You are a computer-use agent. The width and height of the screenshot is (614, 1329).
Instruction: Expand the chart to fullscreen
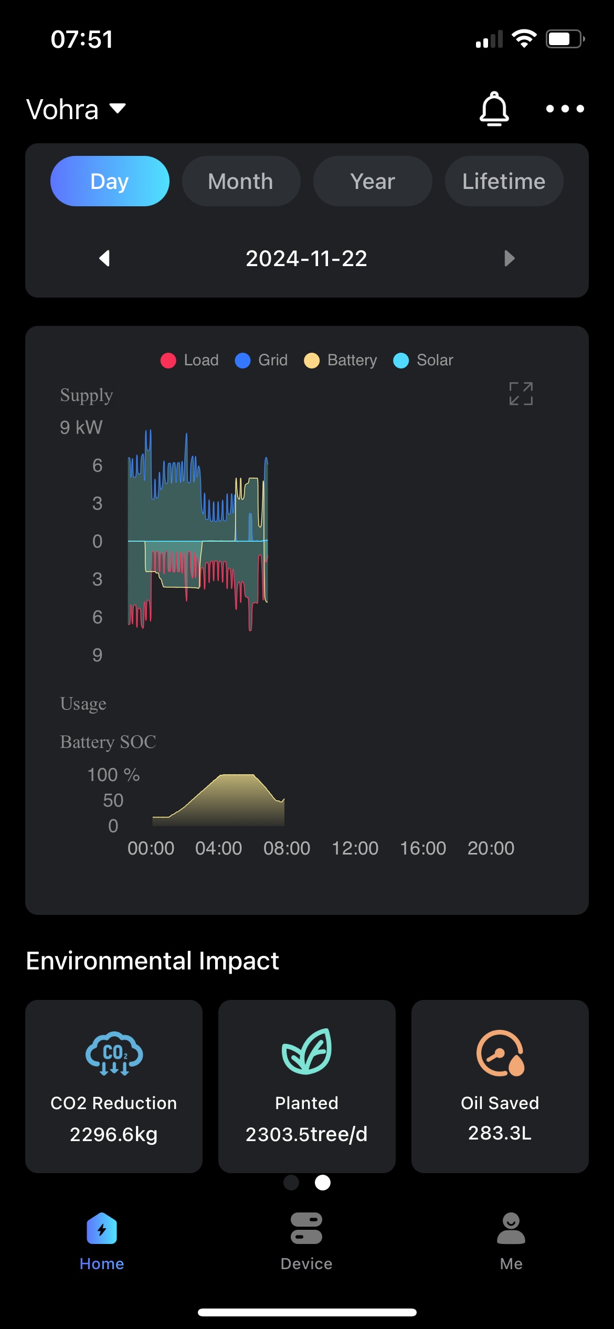521,394
